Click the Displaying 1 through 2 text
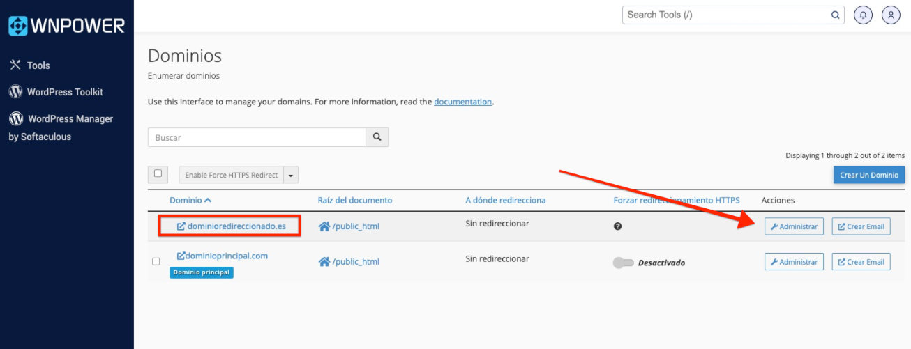 click(845, 155)
